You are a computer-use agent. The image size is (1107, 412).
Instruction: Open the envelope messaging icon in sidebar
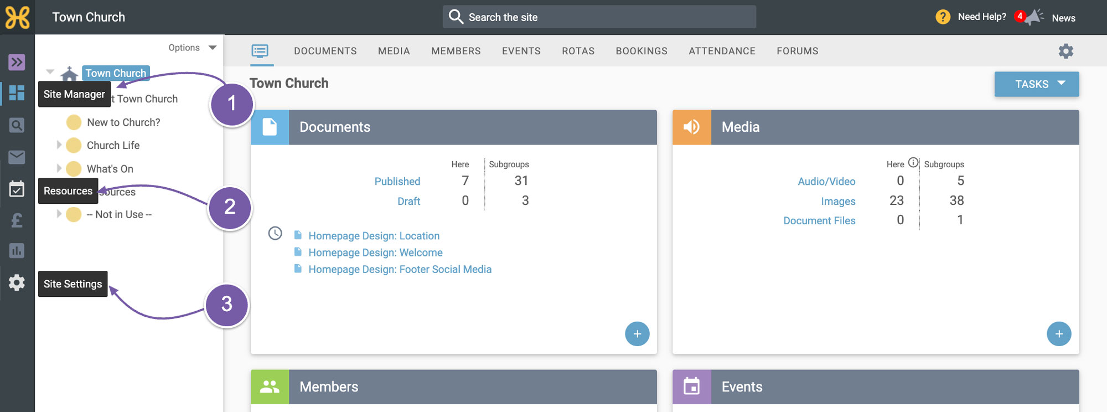click(x=17, y=157)
